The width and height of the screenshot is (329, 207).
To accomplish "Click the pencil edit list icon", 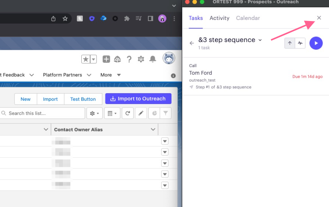I will (x=141, y=113).
